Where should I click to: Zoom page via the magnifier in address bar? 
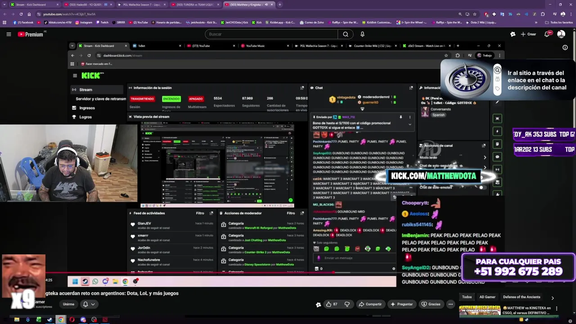click(x=460, y=14)
